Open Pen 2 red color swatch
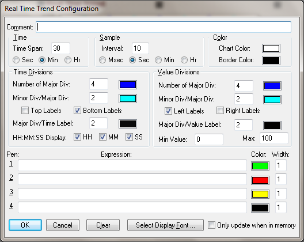Viewport: 304px width, 242px height. point(260,180)
